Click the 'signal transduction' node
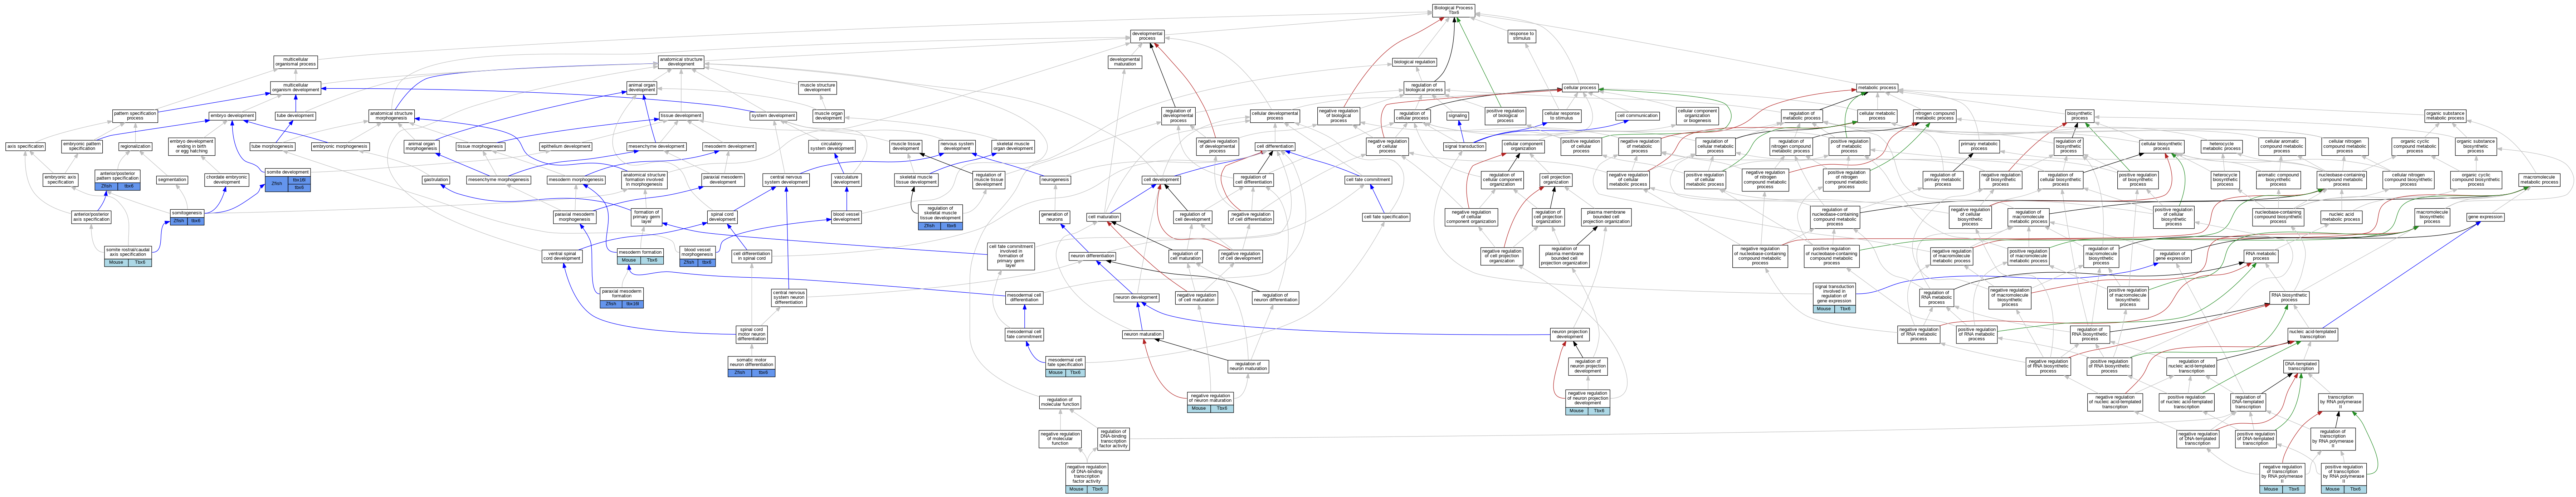The height and width of the screenshot is (497, 2576). (1465, 147)
